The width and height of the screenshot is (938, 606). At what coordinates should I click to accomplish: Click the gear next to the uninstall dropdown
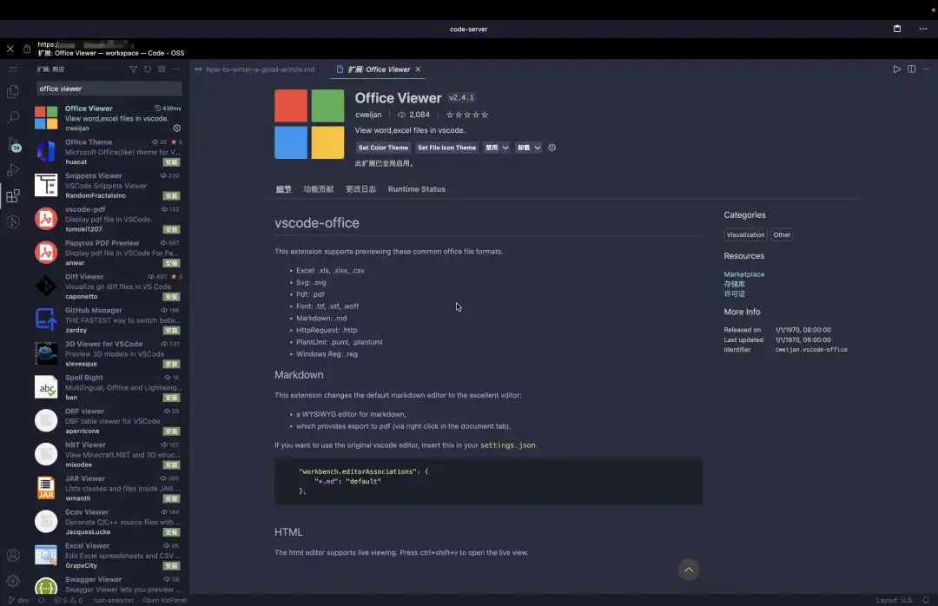[552, 148]
